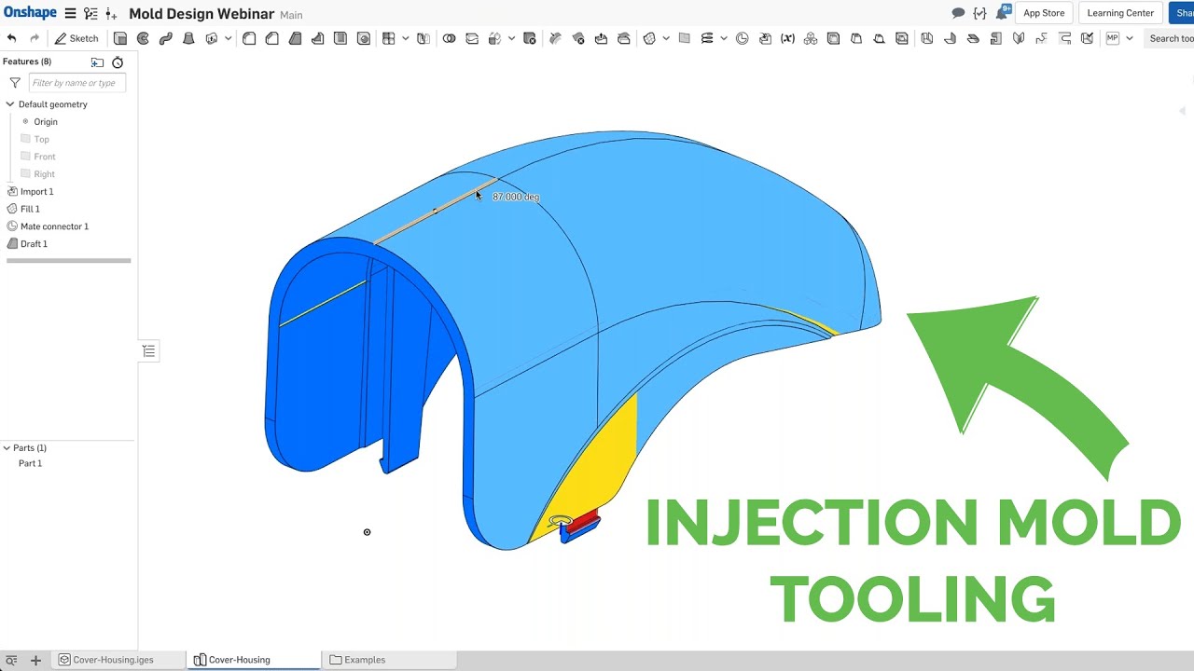Open the pattern tool dropdown arrow
The height and width of the screenshot is (671, 1194).
[405, 38]
